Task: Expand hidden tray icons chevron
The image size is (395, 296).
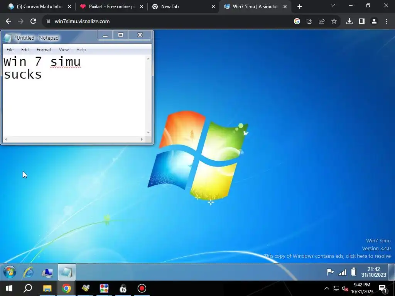Action: [x=326, y=288]
